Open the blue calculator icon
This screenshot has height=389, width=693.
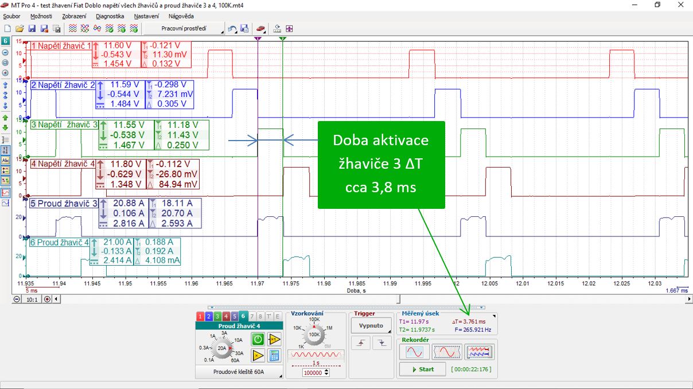pos(274,356)
